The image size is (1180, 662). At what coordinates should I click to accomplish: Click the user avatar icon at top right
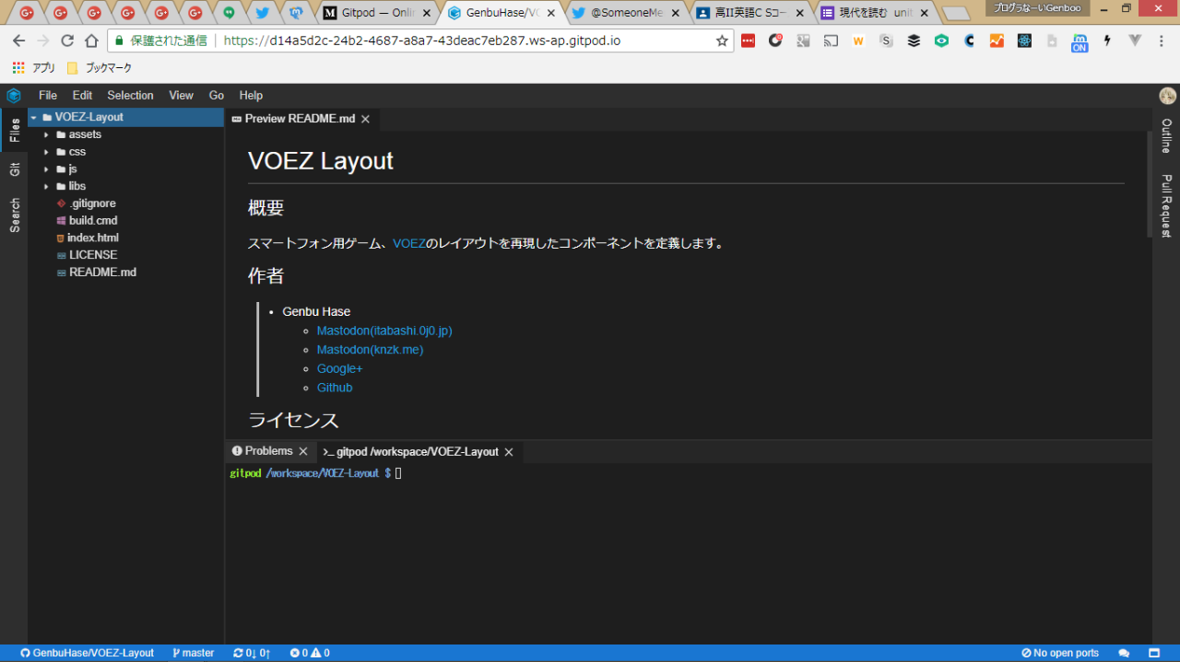click(1167, 96)
